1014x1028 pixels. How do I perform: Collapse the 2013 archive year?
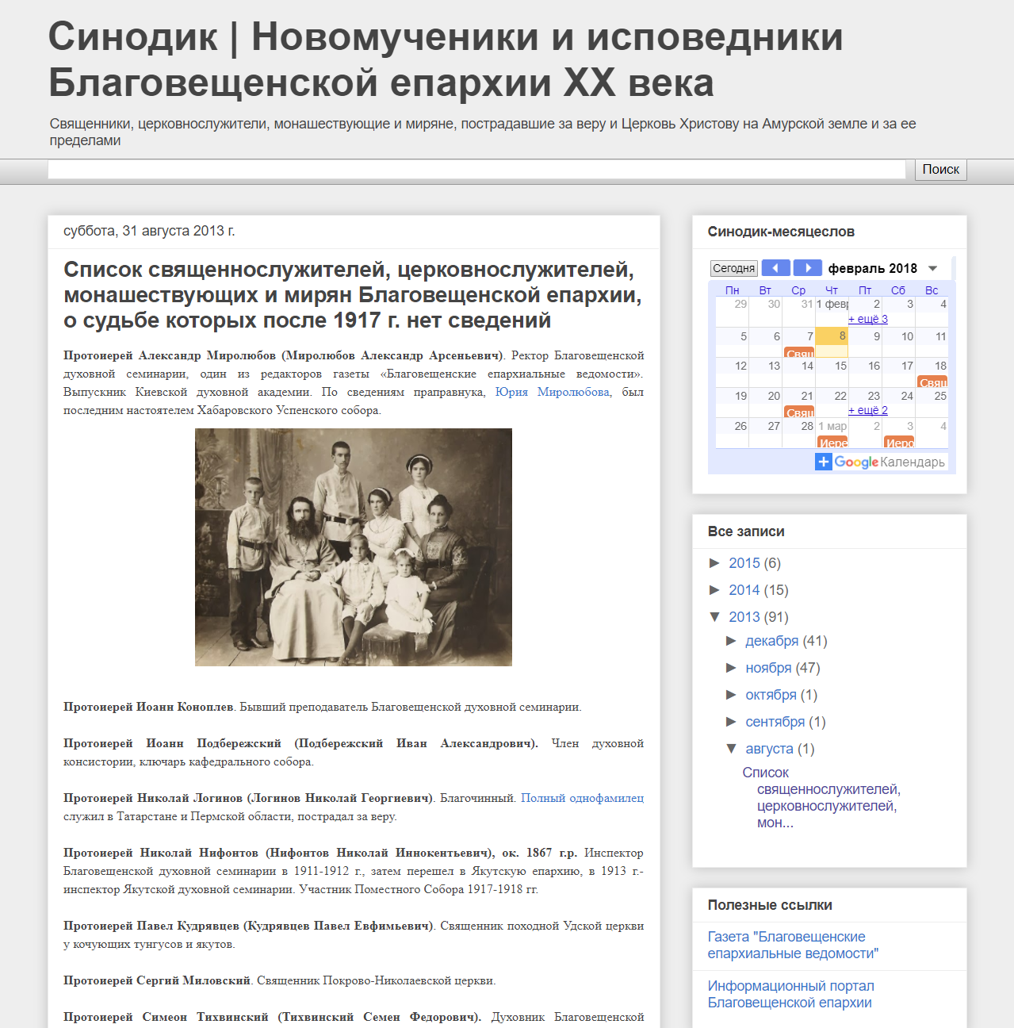click(714, 617)
